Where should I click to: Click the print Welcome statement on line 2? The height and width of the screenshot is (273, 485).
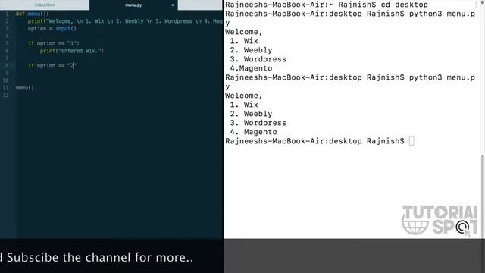(x=125, y=21)
